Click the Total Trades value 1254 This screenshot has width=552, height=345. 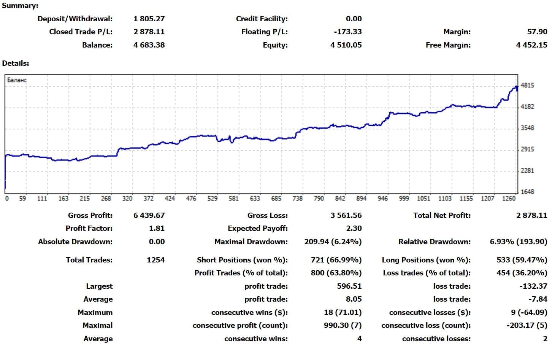156,260
